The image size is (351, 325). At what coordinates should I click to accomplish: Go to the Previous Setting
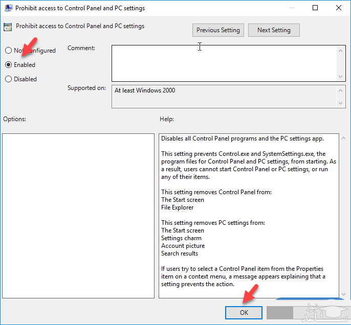(218, 30)
